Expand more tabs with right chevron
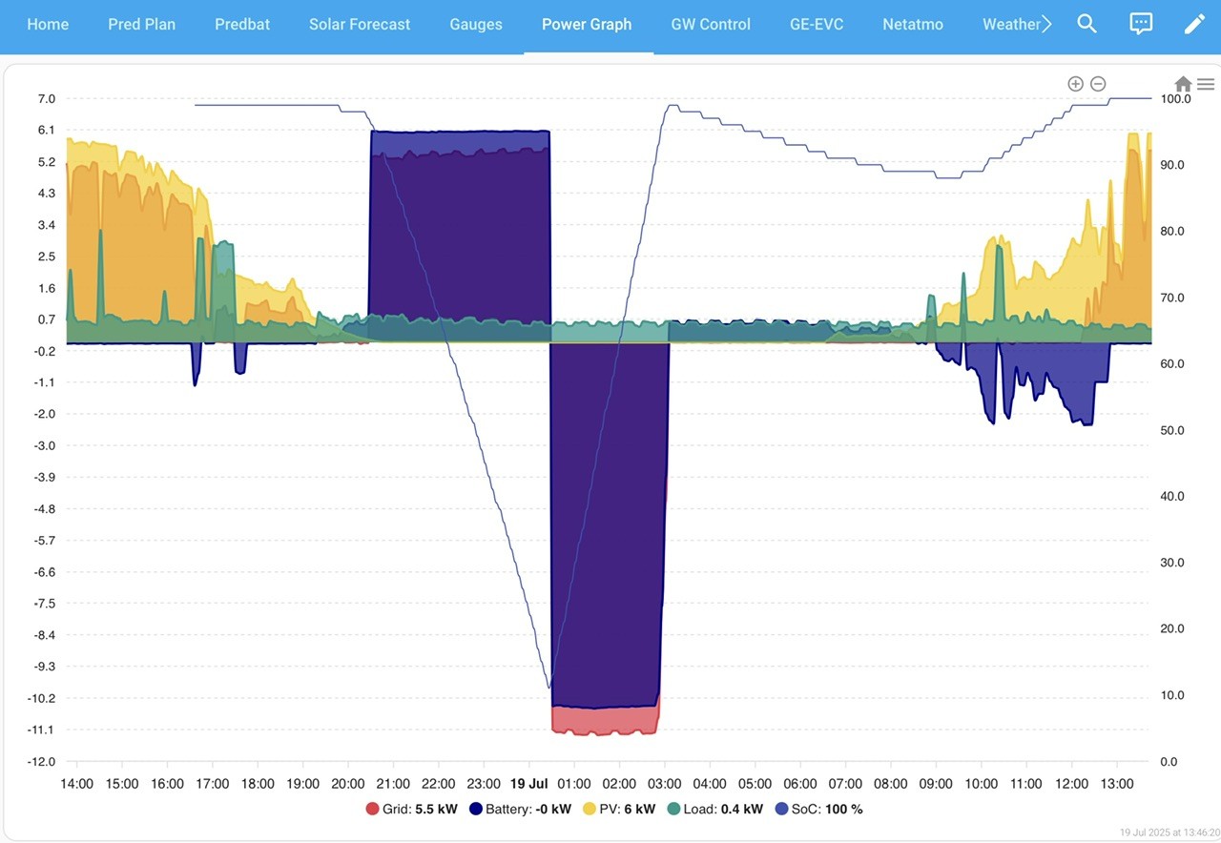The image size is (1221, 843). (1046, 24)
